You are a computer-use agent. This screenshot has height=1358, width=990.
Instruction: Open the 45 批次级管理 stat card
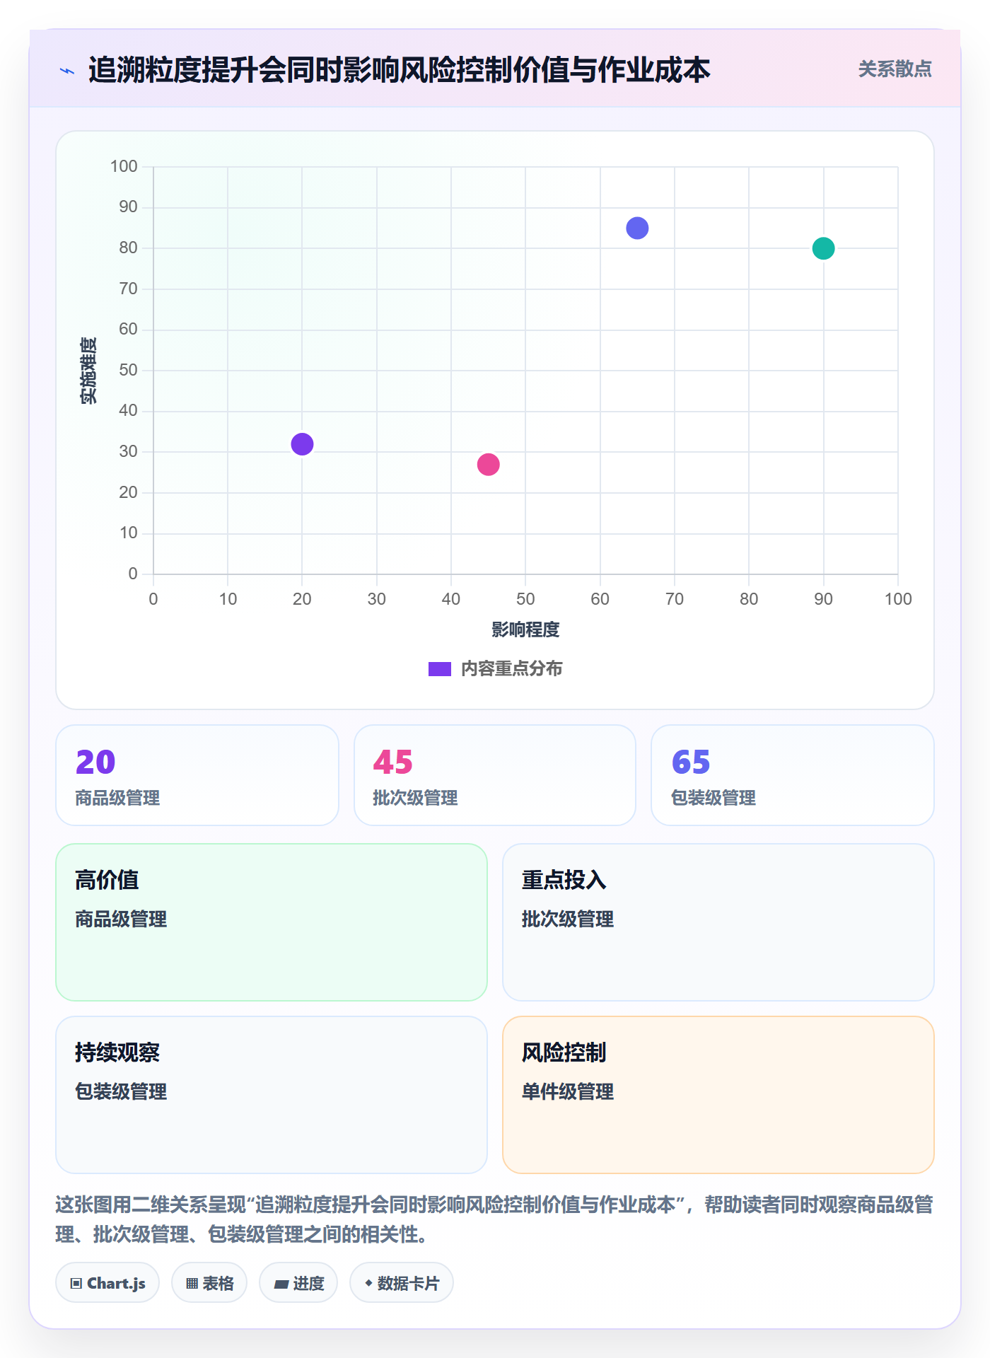(x=495, y=775)
